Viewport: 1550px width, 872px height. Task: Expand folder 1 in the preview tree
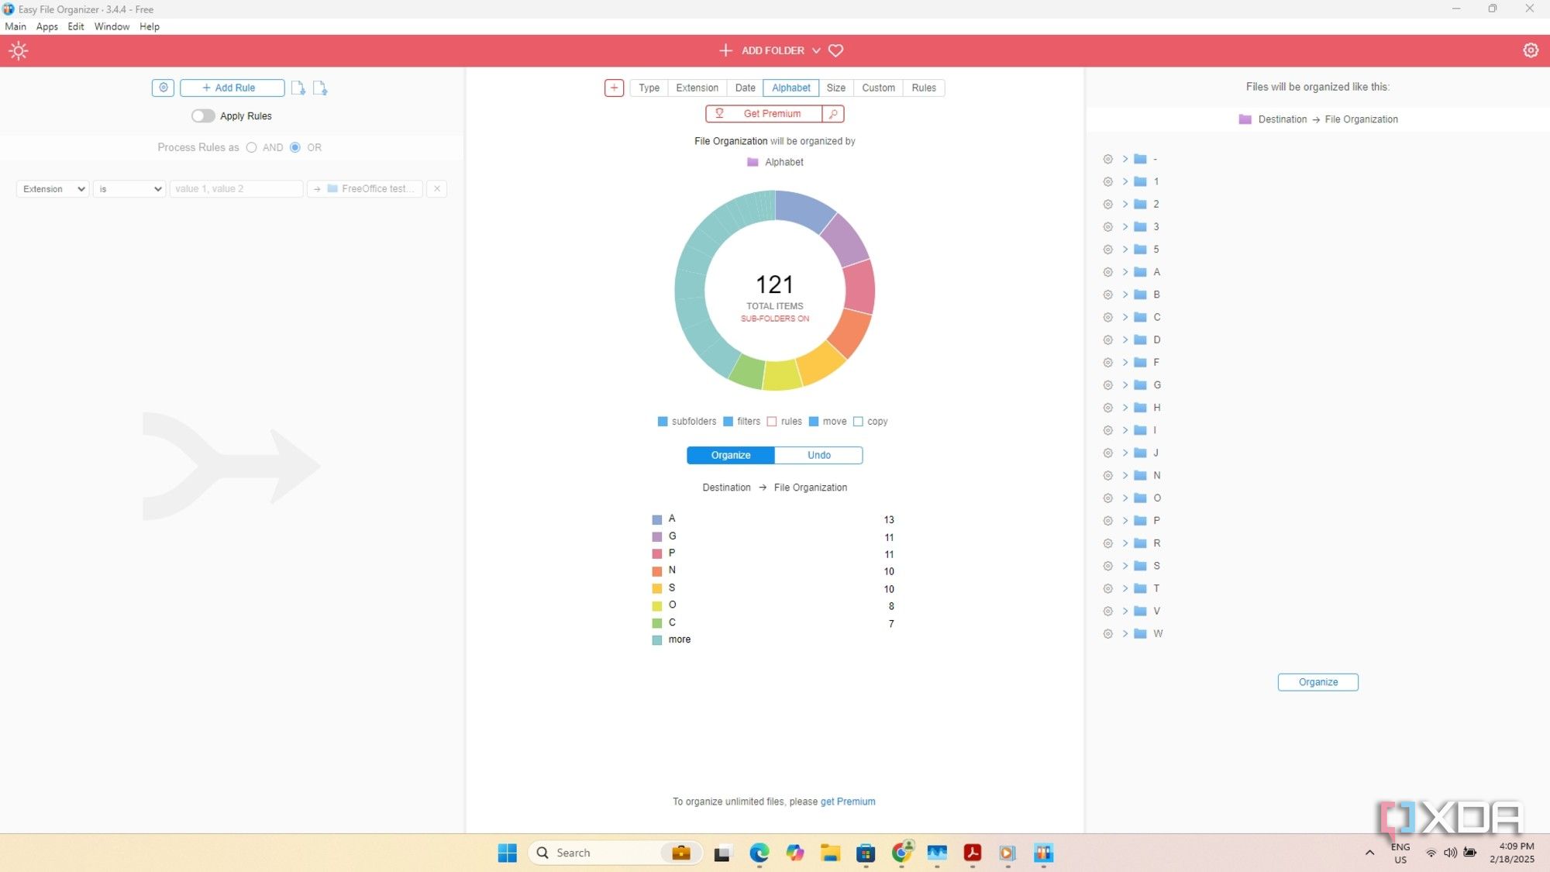coord(1125,181)
